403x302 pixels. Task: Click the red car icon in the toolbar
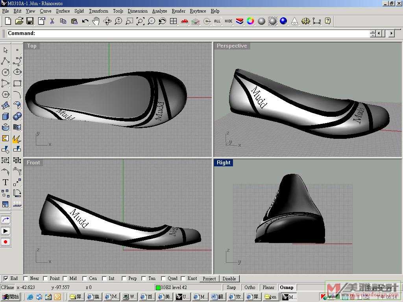185,21
